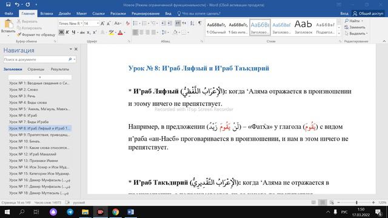
Task: Toggle Bold (Ж) formatting
Action: (61, 32)
